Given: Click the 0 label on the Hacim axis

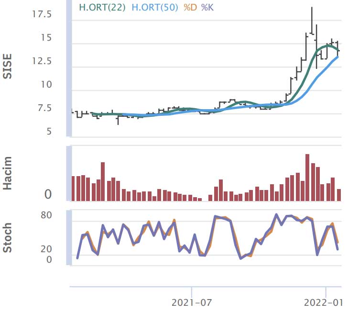Looking at the screenshot, I should (48, 194).
